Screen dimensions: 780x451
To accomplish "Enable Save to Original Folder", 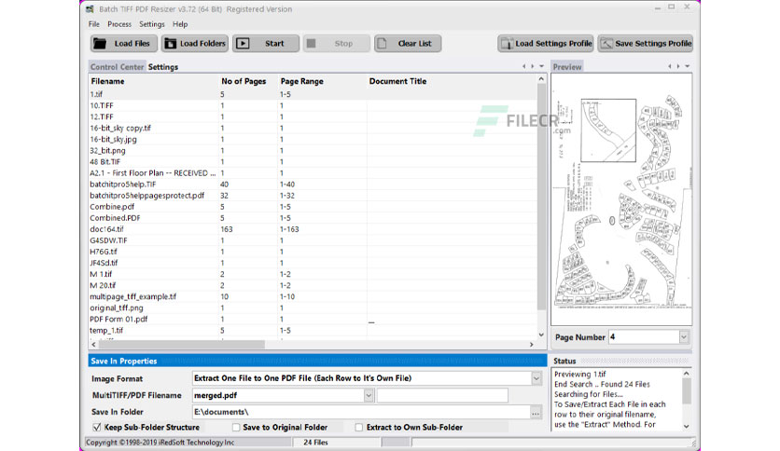I will [236, 427].
